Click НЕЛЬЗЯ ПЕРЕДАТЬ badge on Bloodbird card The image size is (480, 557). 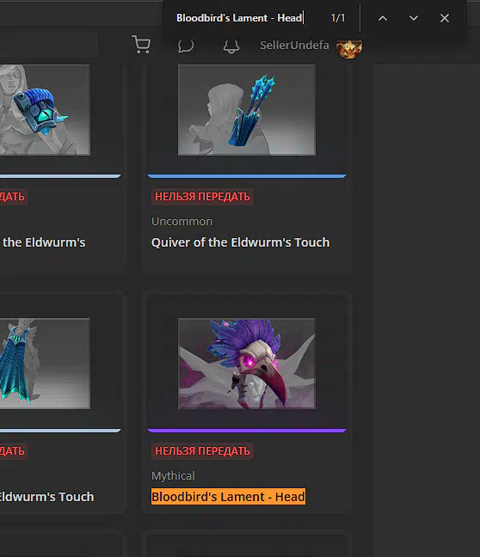202,451
